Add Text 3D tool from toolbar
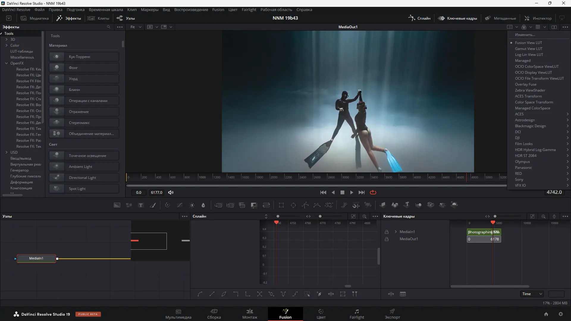Viewport: 571px width, 321px height. [x=407, y=204]
